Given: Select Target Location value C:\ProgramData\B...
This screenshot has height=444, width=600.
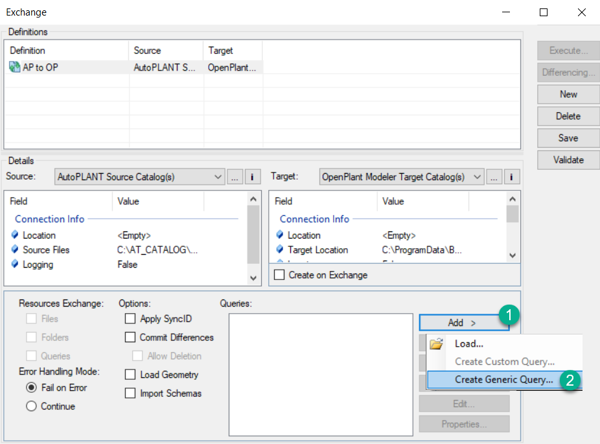Looking at the screenshot, I should 422,250.
